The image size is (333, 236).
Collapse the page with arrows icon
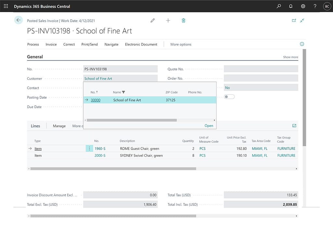(302, 21)
